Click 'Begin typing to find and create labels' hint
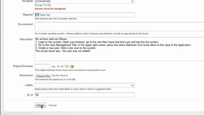Image resolution: width=204 pixels, height=115 pixels. 73,89
